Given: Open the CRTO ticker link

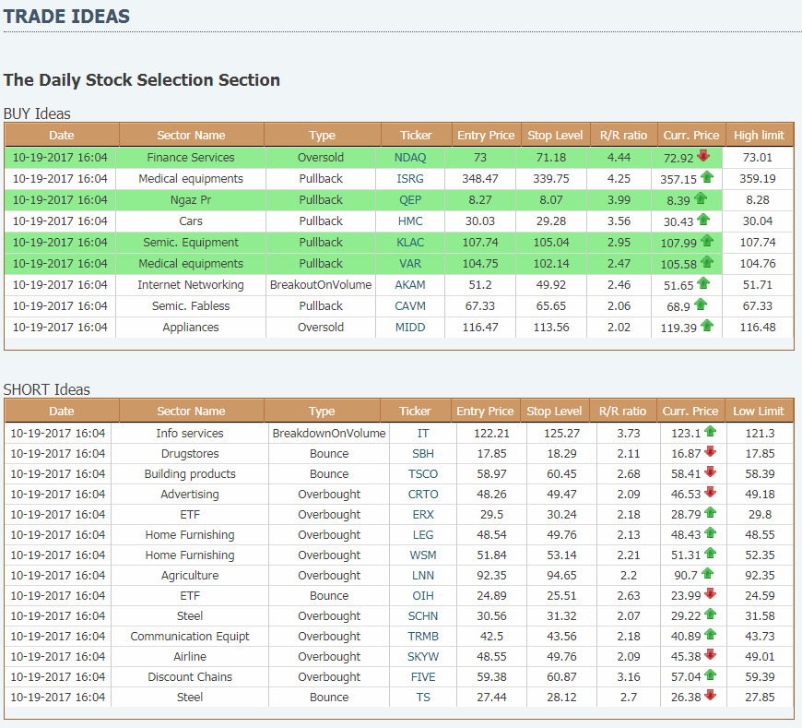Looking at the screenshot, I should 423,495.
